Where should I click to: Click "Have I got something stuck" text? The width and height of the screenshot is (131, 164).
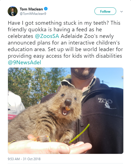coord(42,23)
